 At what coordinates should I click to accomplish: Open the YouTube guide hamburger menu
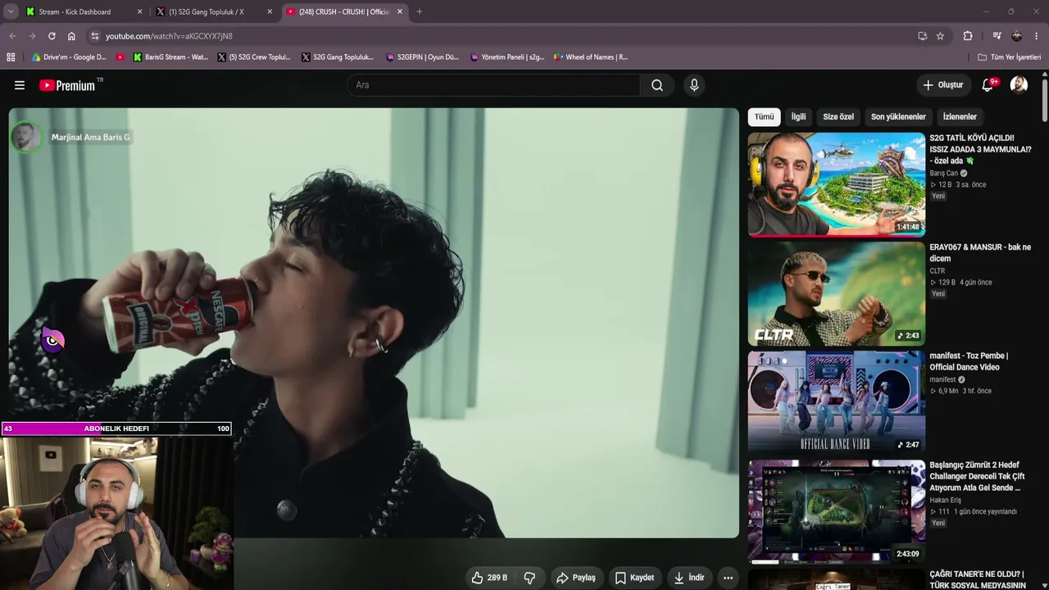(x=20, y=85)
